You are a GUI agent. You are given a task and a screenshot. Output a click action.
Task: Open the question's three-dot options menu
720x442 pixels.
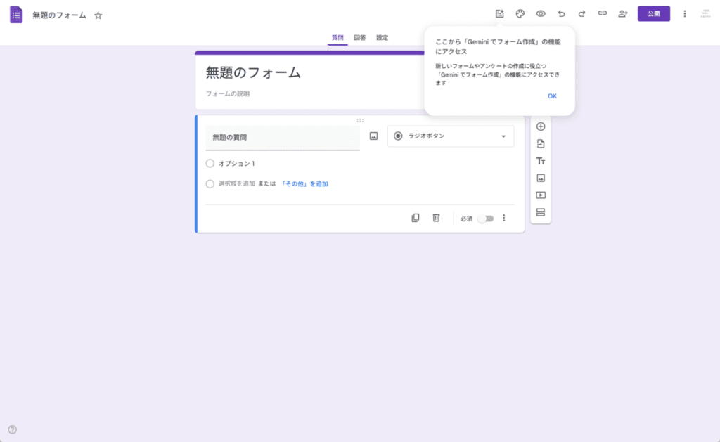(503, 218)
